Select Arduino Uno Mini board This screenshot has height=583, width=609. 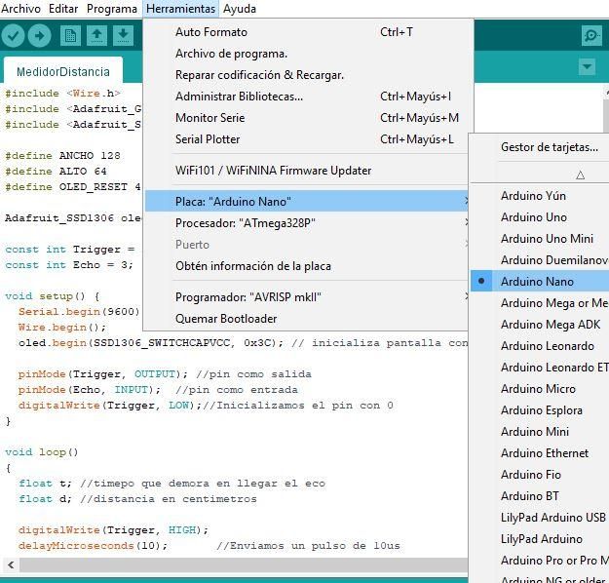coord(540,239)
